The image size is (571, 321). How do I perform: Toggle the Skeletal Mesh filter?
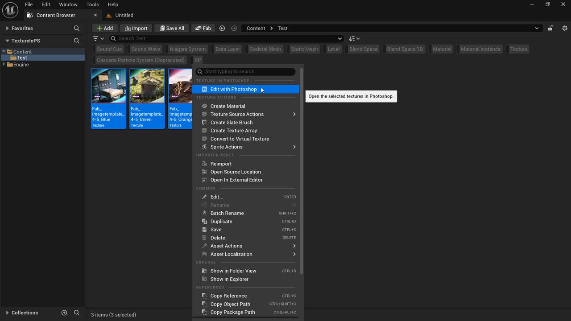coord(264,49)
